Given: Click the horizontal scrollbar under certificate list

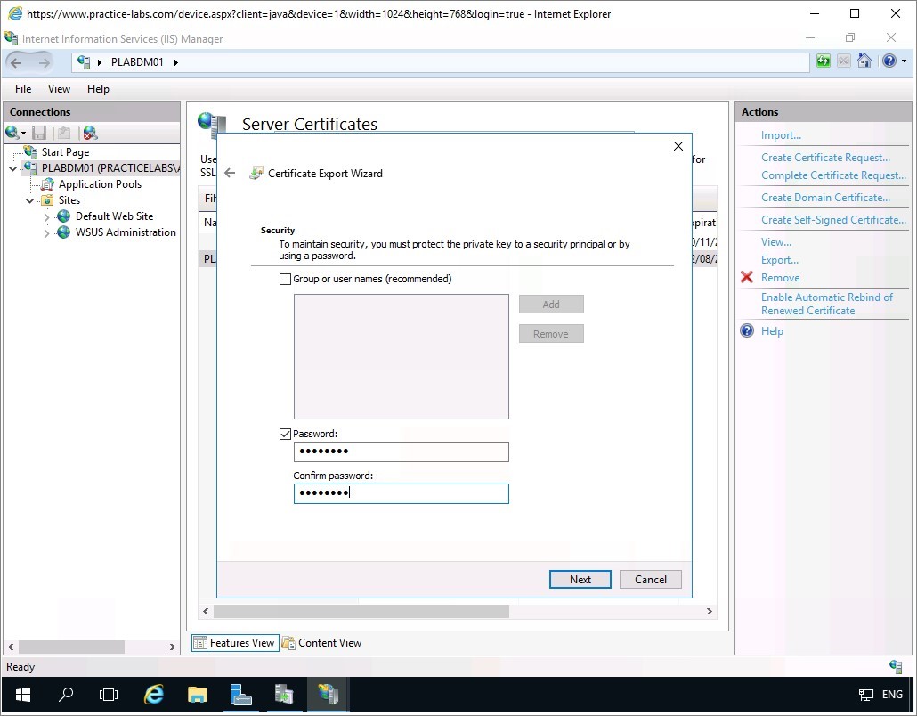Looking at the screenshot, I should point(361,612).
